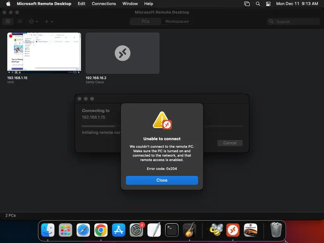Open System Preferences from the Dock
This screenshot has width=324, height=243.
136,230
